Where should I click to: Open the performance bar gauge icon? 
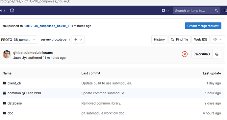(12, 11)
